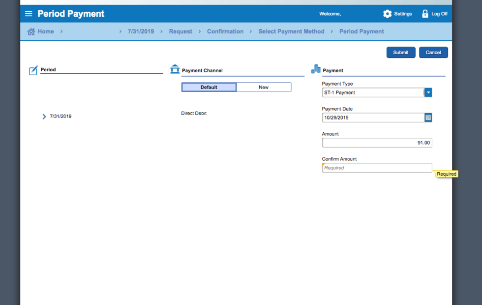Screen dimensions: 482x305
Task: Open the Payment Type dropdown arrow
Action: (428, 92)
